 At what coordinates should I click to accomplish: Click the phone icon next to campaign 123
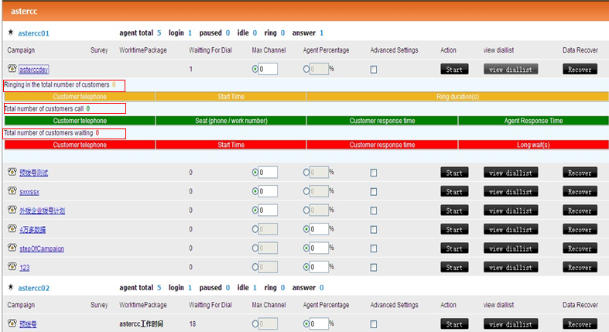pos(12,267)
